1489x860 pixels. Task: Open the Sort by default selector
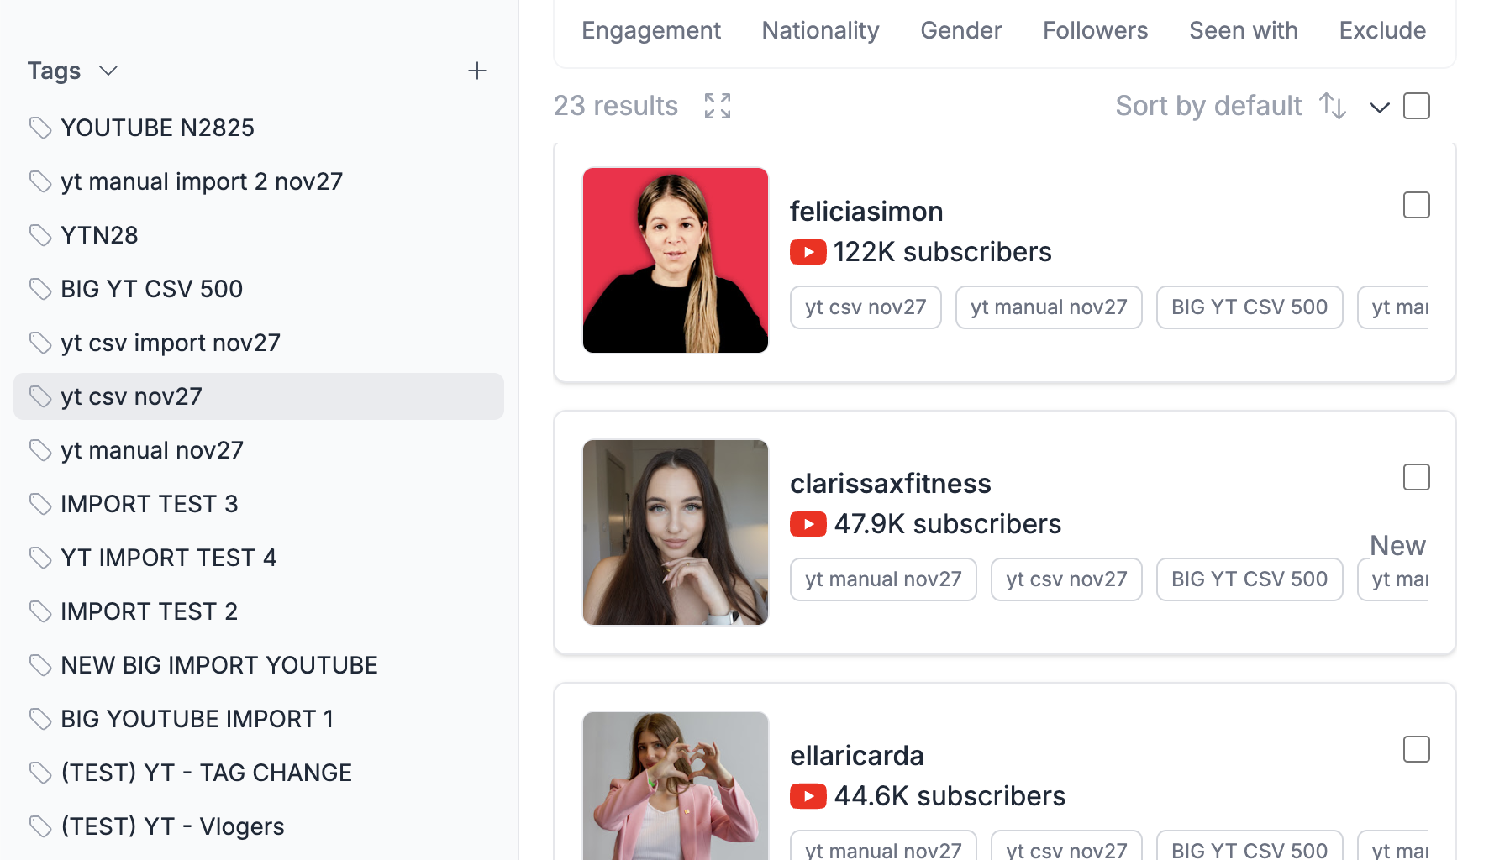point(1208,106)
